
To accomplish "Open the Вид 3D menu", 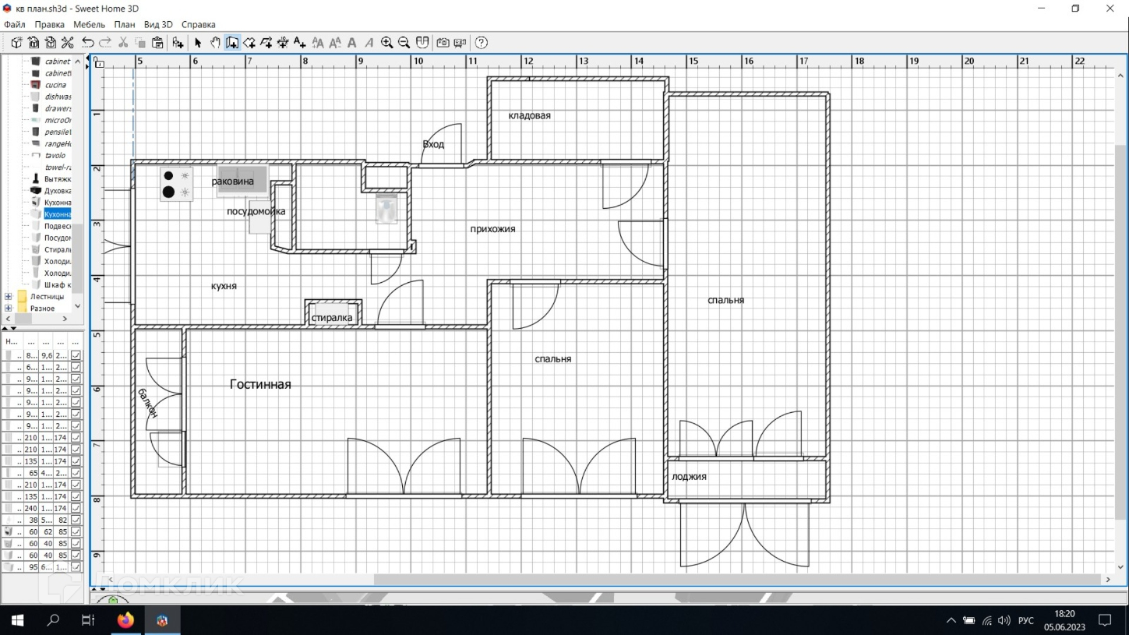I will point(158,24).
